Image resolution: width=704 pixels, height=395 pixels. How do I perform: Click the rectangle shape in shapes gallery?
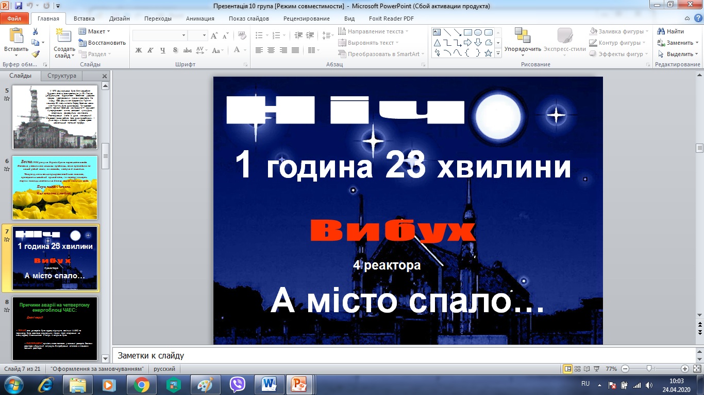(468, 32)
